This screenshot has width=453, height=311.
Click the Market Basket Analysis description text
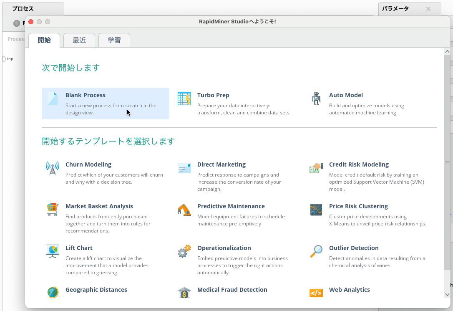pos(108,224)
